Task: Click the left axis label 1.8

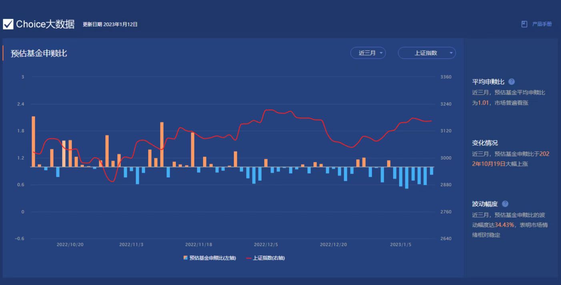Action: coord(21,131)
